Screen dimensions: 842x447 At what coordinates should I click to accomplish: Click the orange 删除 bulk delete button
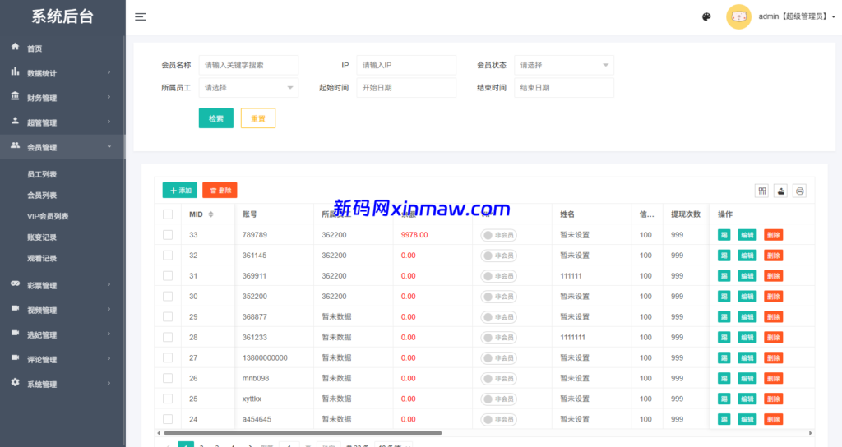pyautogui.click(x=220, y=191)
